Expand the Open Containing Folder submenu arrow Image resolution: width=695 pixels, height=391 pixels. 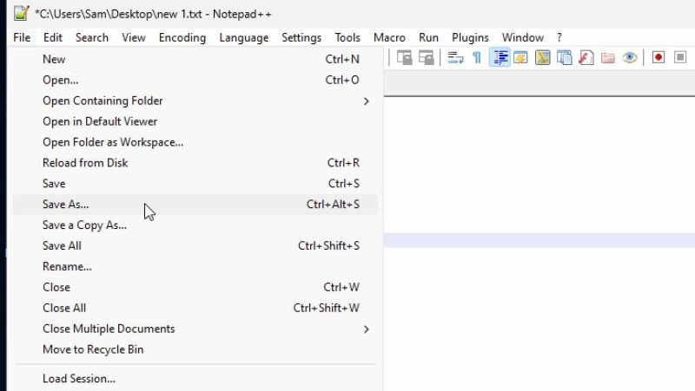[366, 101]
